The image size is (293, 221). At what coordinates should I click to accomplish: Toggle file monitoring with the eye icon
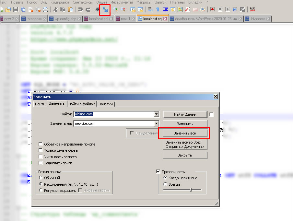pyautogui.click(x=203, y=9)
